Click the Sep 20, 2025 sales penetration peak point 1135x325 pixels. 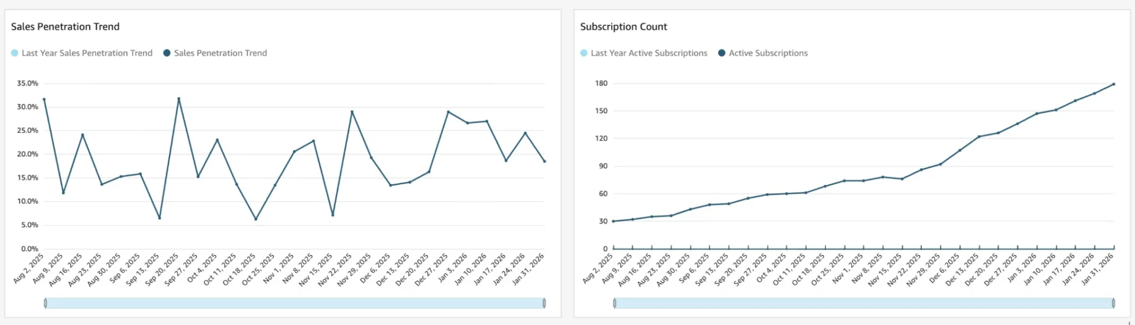click(179, 99)
